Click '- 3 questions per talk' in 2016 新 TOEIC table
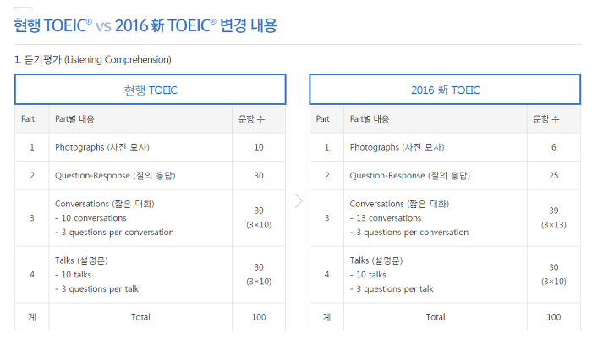Screen dimensions: 592x345 pos(392,288)
